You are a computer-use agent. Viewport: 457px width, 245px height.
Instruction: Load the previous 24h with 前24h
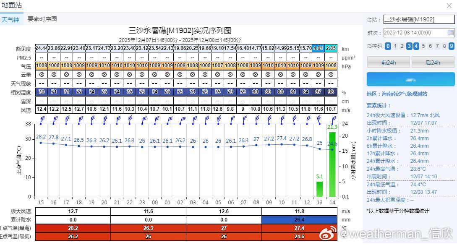[x=389, y=63]
